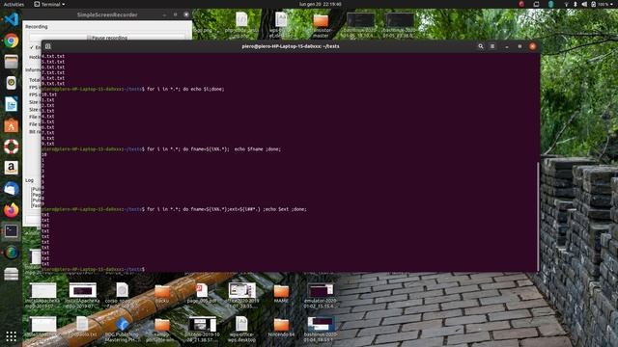Click the volume icon in the top bar
The width and height of the screenshot is (618, 347).
tap(584, 4)
